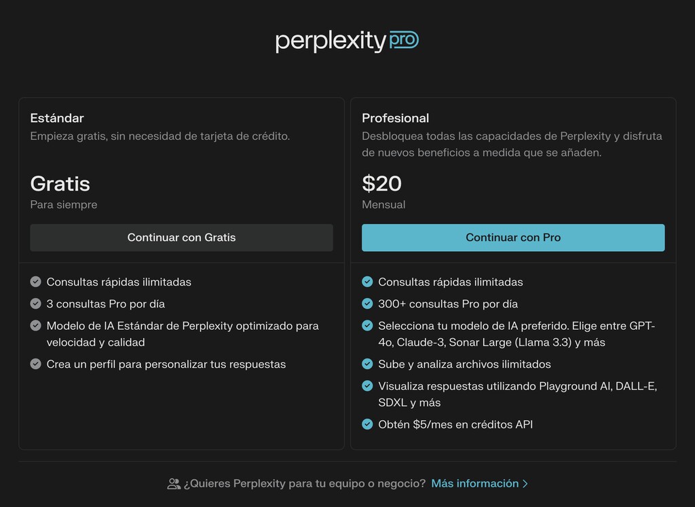
Task: Click the team/people icon near the bottom
Action: (x=175, y=483)
